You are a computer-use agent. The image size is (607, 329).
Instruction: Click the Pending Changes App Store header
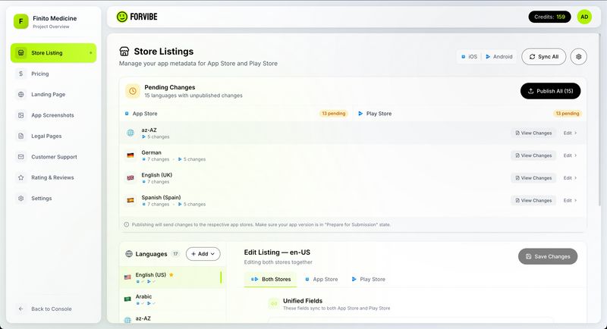pos(141,114)
